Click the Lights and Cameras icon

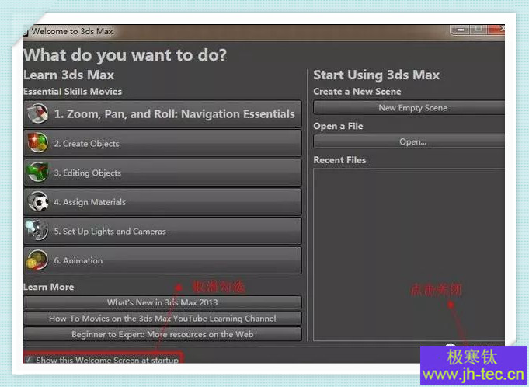[37, 231]
